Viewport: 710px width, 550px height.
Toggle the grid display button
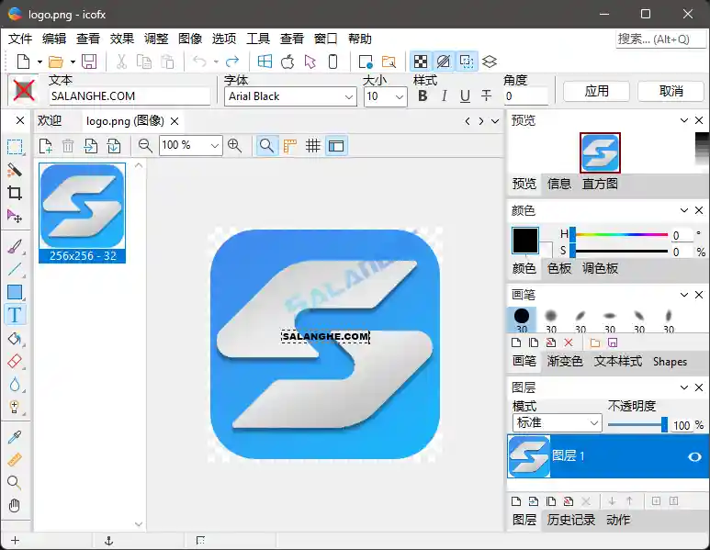pos(312,146)
